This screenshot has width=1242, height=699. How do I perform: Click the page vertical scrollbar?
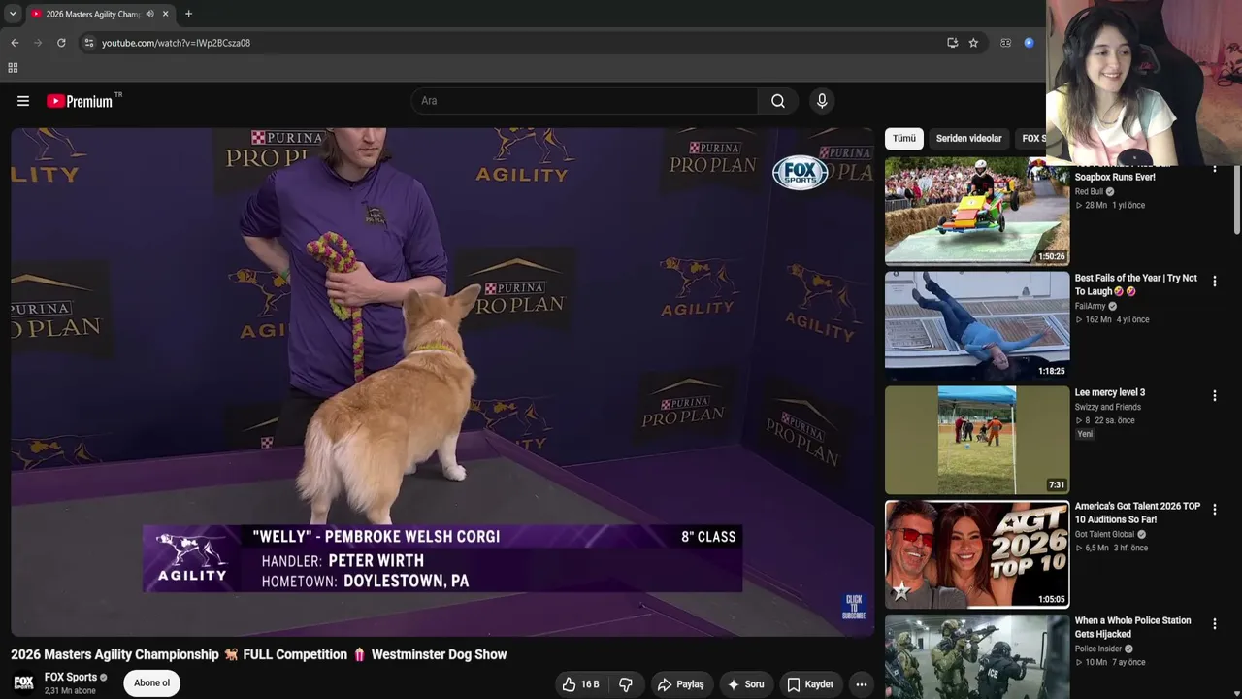1236,200
